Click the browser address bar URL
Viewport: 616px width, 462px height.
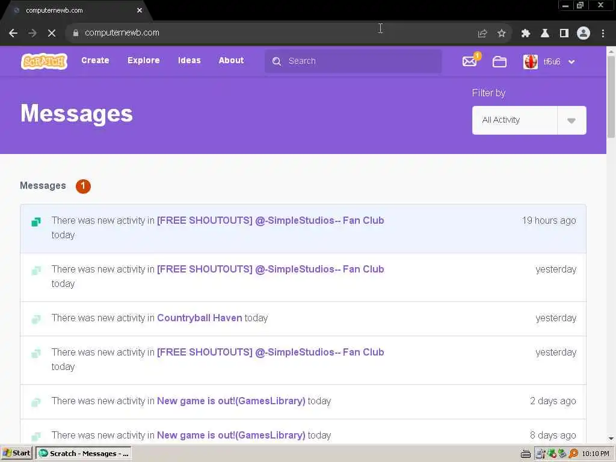point(122,33)
